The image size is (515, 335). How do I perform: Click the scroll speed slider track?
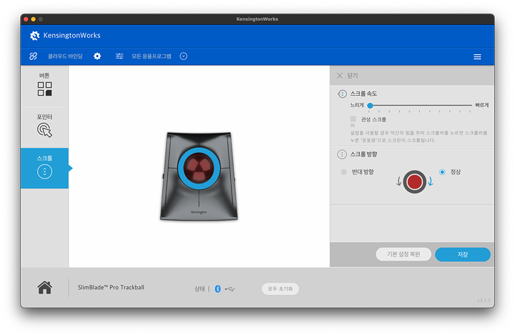tap(421, 106)
